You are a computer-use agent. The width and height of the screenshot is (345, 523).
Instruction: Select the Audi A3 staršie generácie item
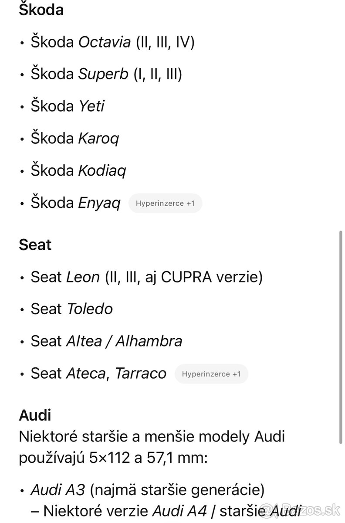pyautogui.click(x=147, y=490)
